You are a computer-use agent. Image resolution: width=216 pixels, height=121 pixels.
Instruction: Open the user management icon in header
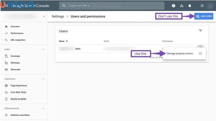click(x=181, y=6)
